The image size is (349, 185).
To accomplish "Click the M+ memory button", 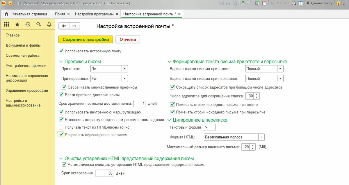I will (279, 3).
